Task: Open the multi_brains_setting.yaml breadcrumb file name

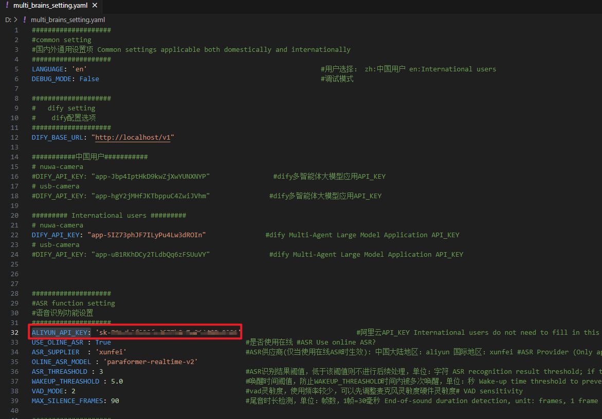Action: [x=67, y=20]
